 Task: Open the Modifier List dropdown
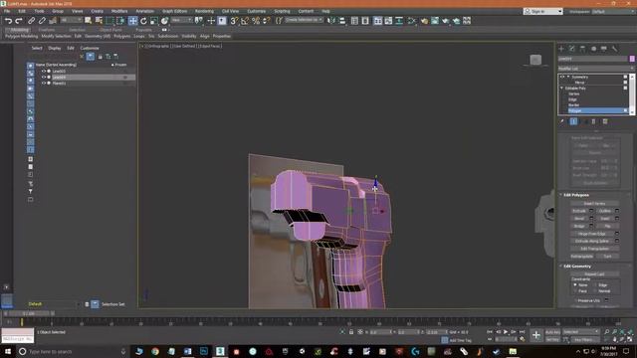click(x=596, y=69)
